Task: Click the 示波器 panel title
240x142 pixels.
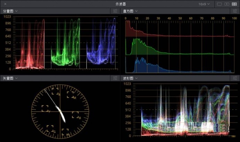Action: [121, 4]
